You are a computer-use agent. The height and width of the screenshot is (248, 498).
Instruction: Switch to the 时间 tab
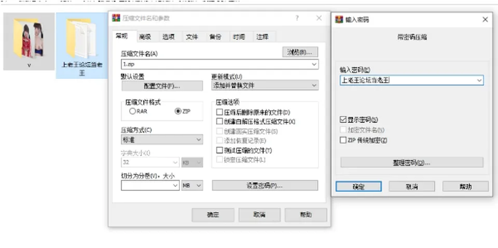point(239,37)
